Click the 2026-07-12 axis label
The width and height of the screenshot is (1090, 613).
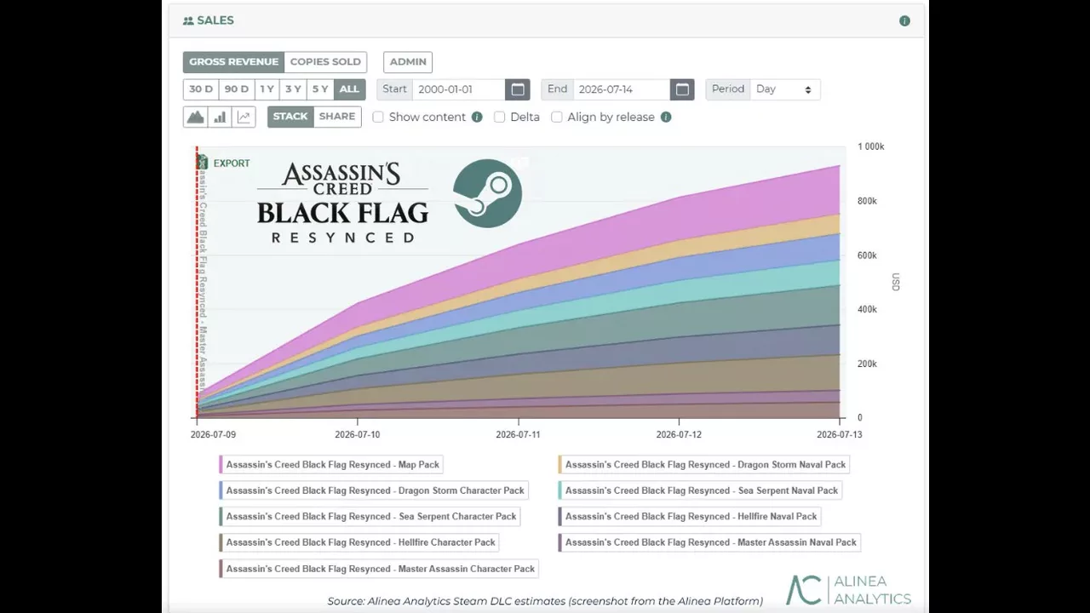679,434
